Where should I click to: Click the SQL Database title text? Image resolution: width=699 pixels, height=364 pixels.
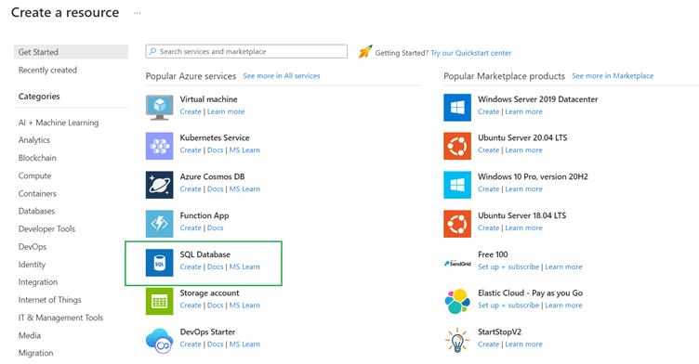pyautogui.click(x=205, y=254)
